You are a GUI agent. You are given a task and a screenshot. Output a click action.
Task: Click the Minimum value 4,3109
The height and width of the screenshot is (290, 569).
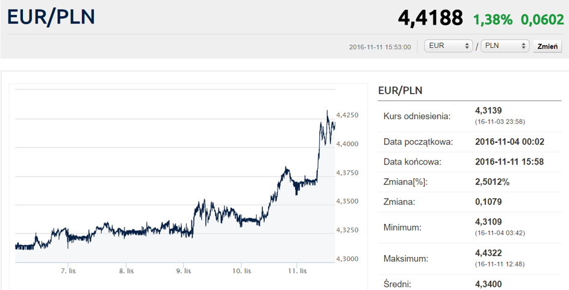pos(488,222)
